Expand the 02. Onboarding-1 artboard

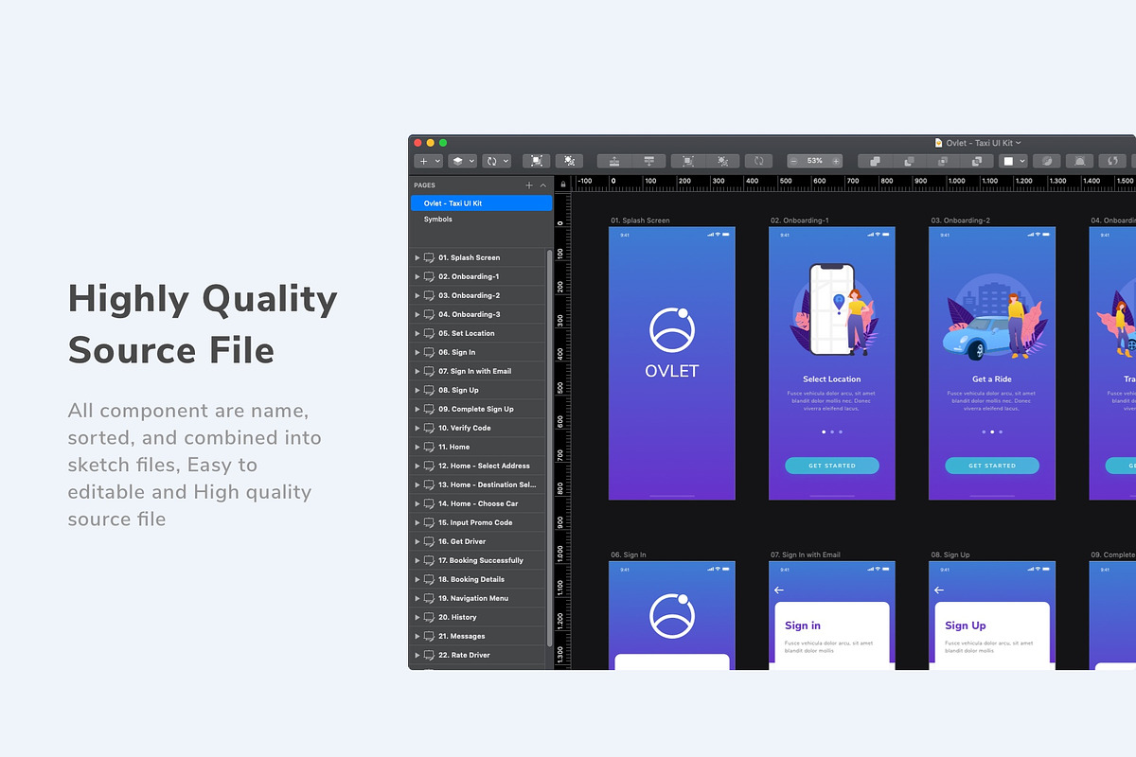pos(417,276)
